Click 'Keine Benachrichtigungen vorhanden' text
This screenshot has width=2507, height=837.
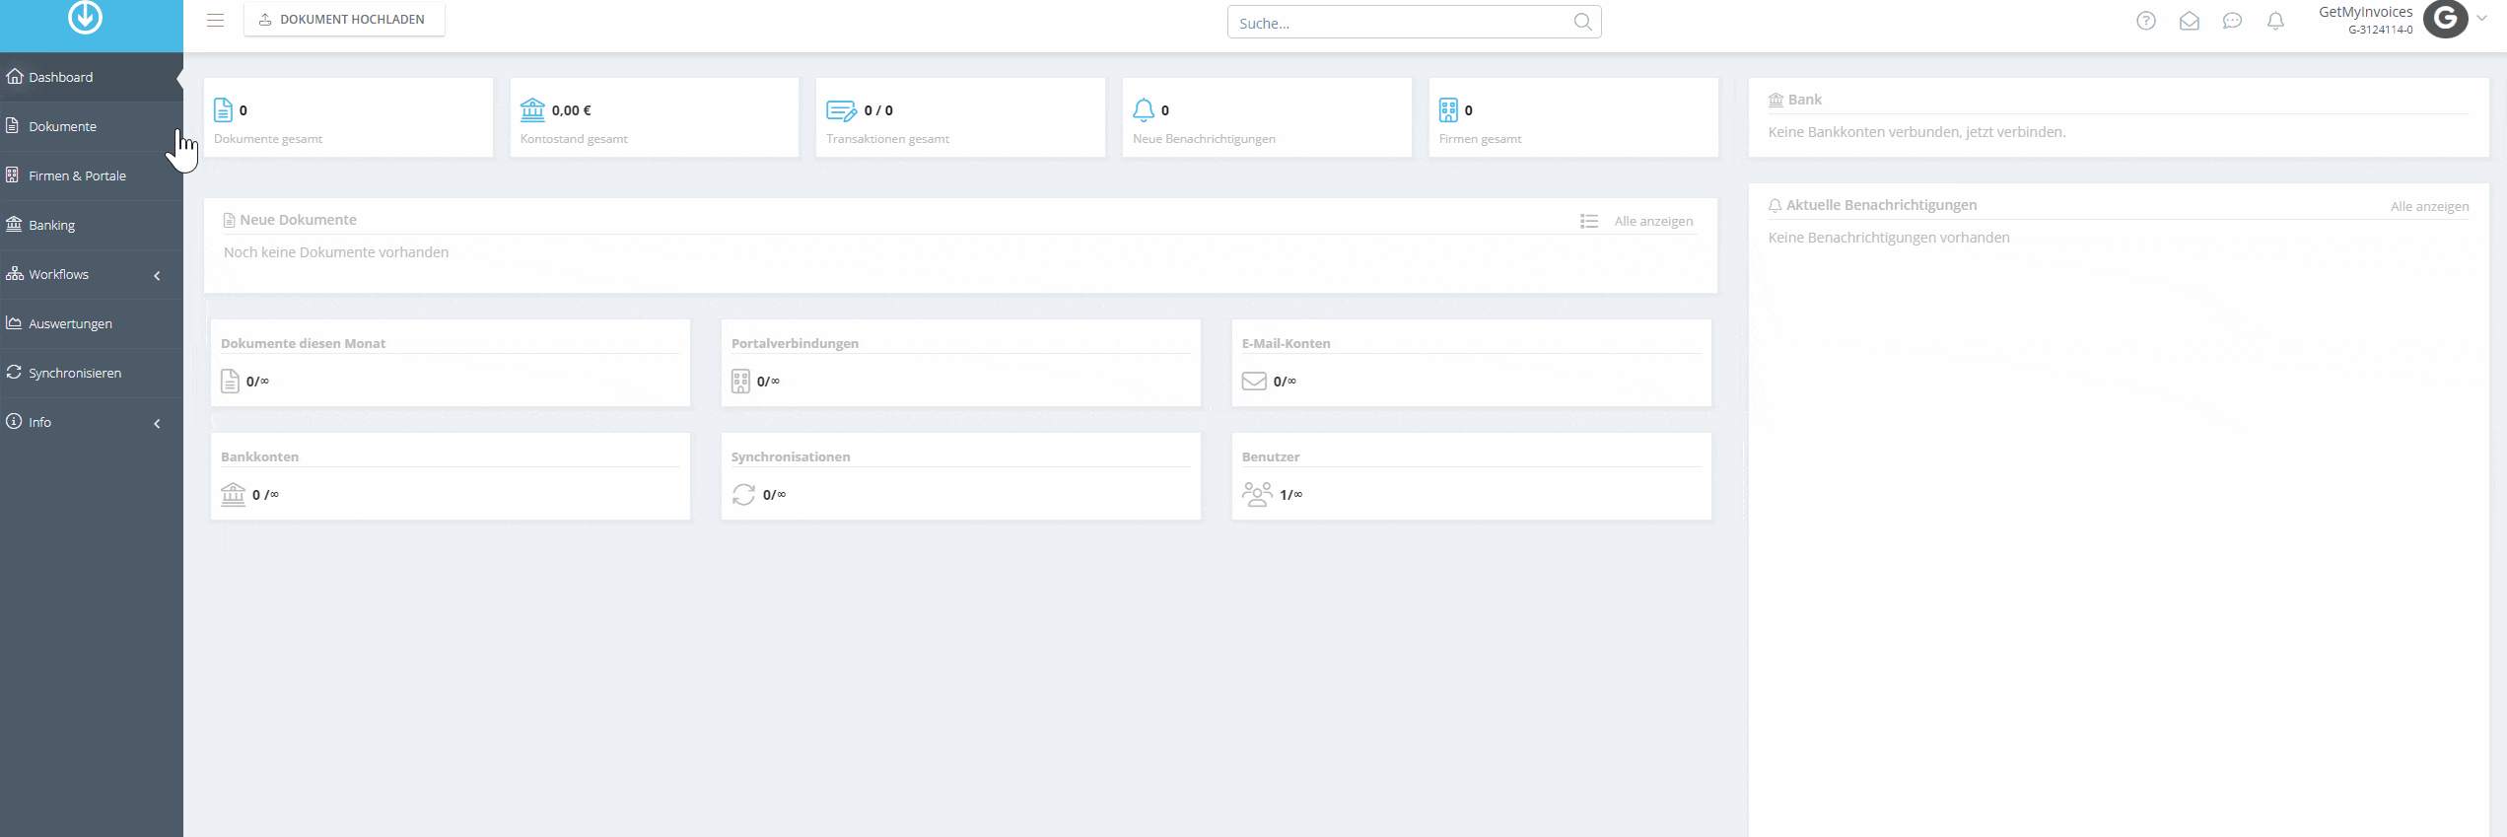pos(1889,238)
